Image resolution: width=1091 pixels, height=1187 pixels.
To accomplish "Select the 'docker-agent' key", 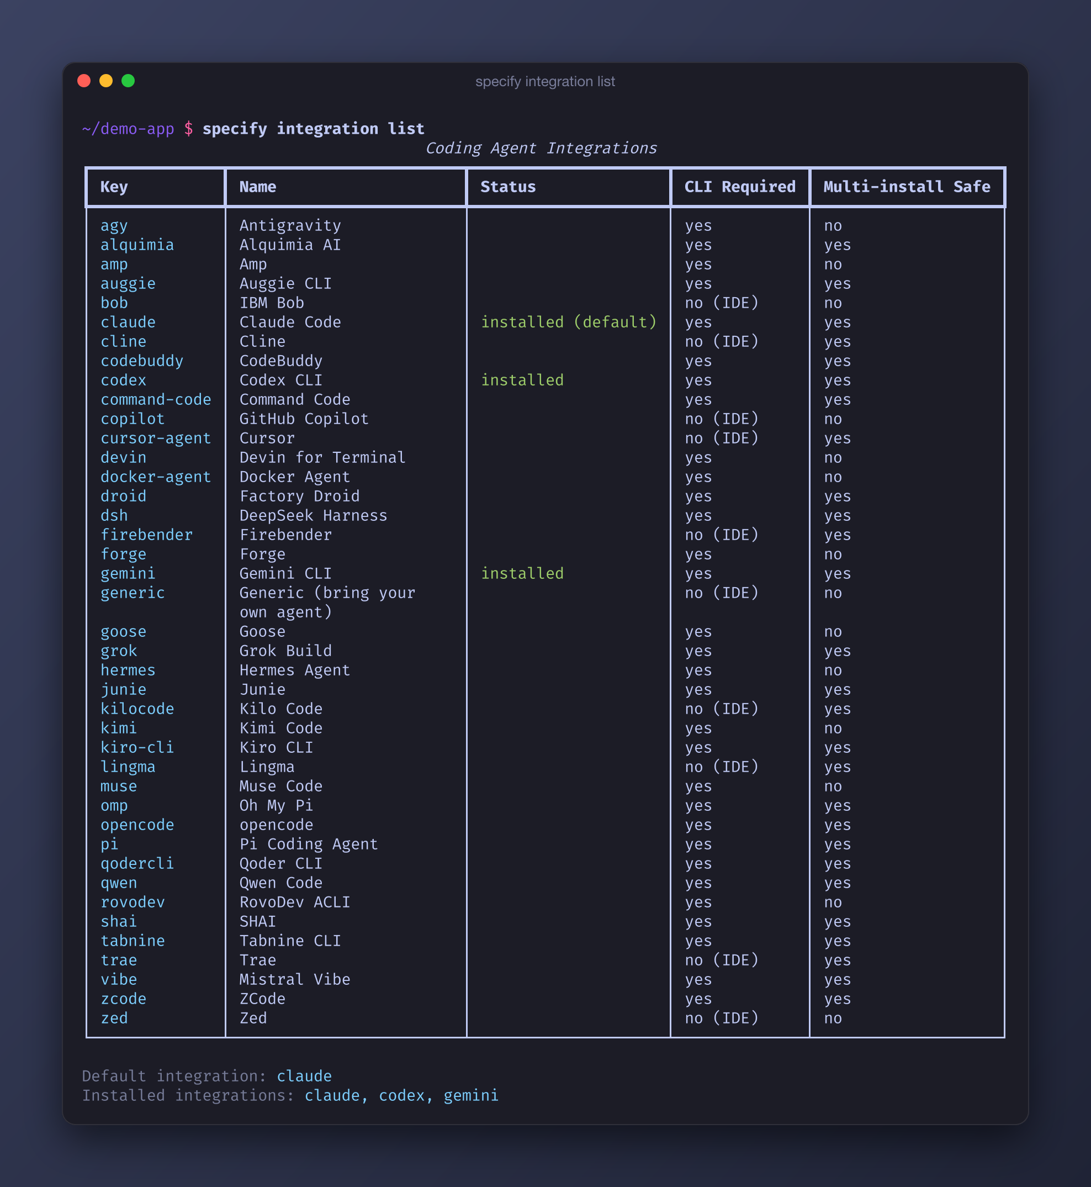I will (156, 477).
